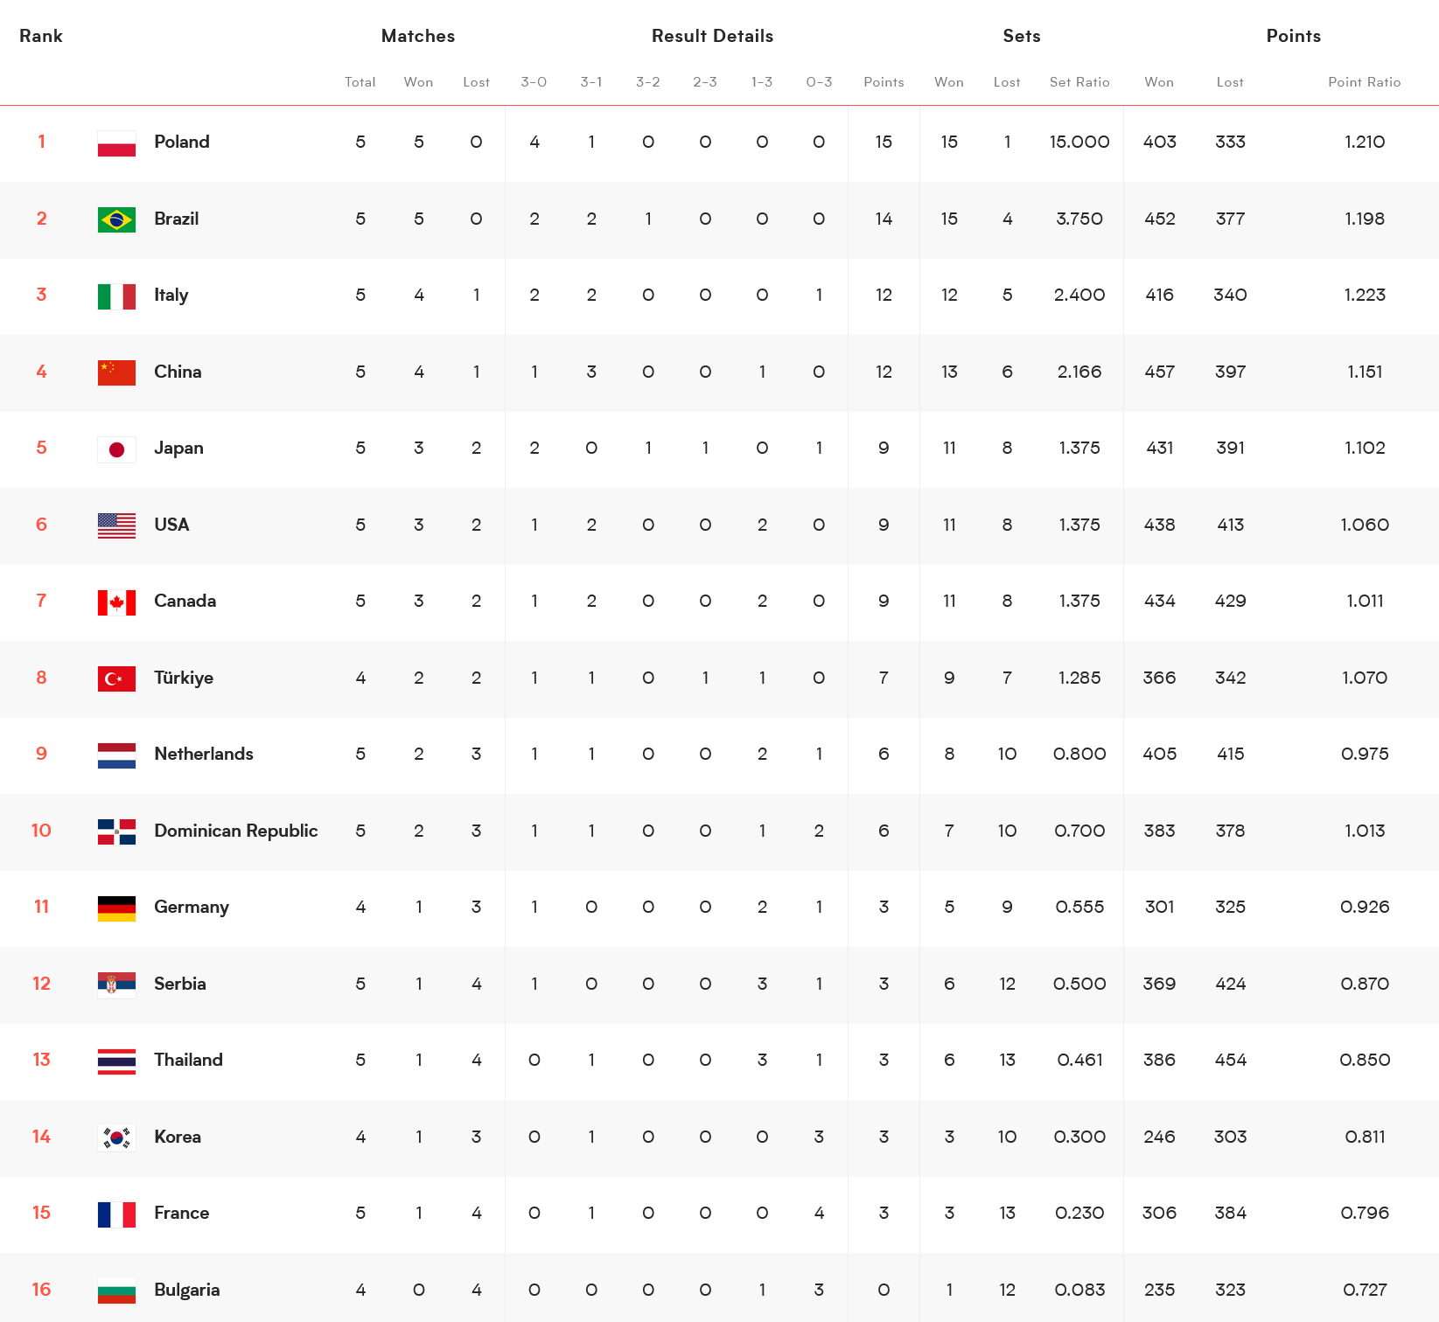Open the Italy team link
The width and height of the screenshot is (1439, 1322).
(x=171, y=296)
